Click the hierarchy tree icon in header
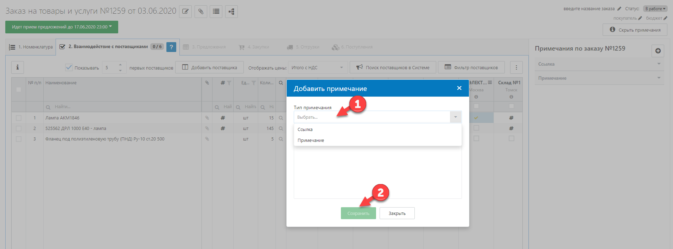The width and height of the screenshot is (673, 249). (231, 12)
